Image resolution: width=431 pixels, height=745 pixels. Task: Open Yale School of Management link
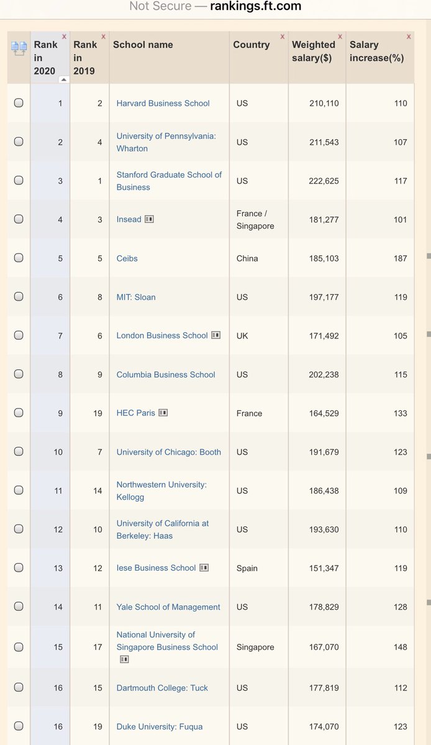(x=168, y=607)
